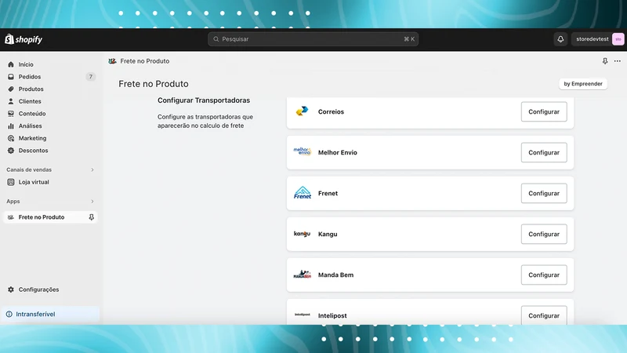Click the Melhor Envio carrier name
This screenshot has width=627, height=353.
[x=338, y=152]
